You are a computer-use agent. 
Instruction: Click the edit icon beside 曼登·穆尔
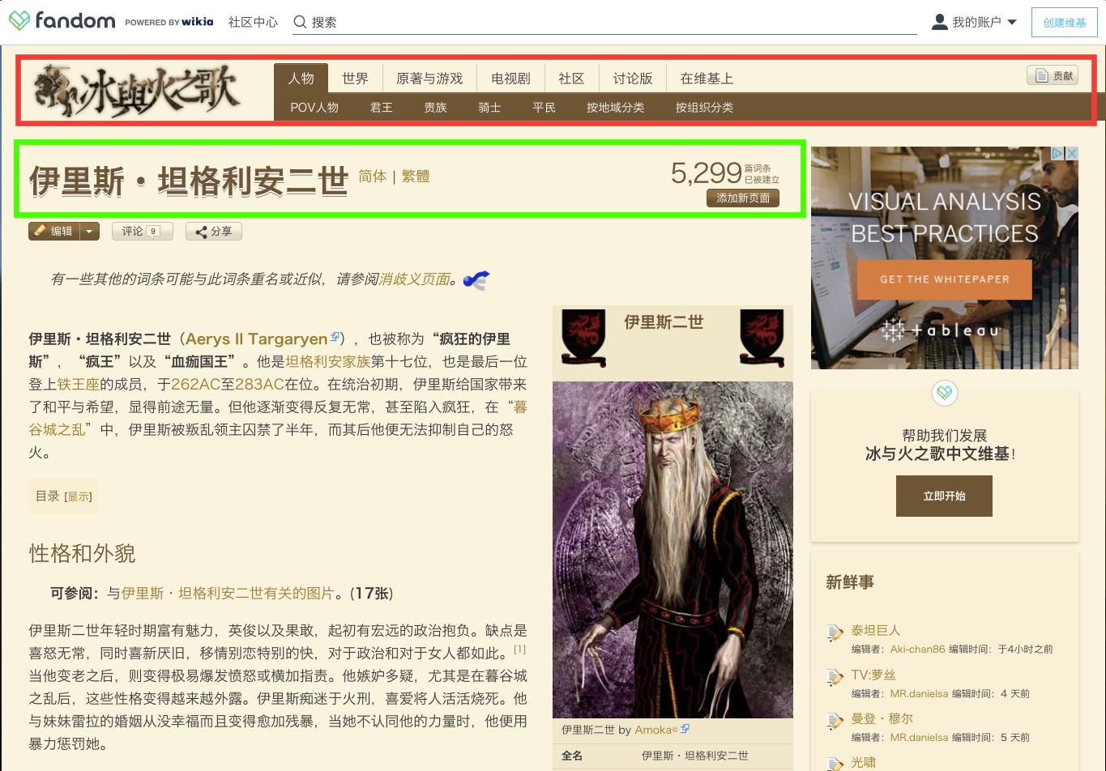(x=835, y=722)
